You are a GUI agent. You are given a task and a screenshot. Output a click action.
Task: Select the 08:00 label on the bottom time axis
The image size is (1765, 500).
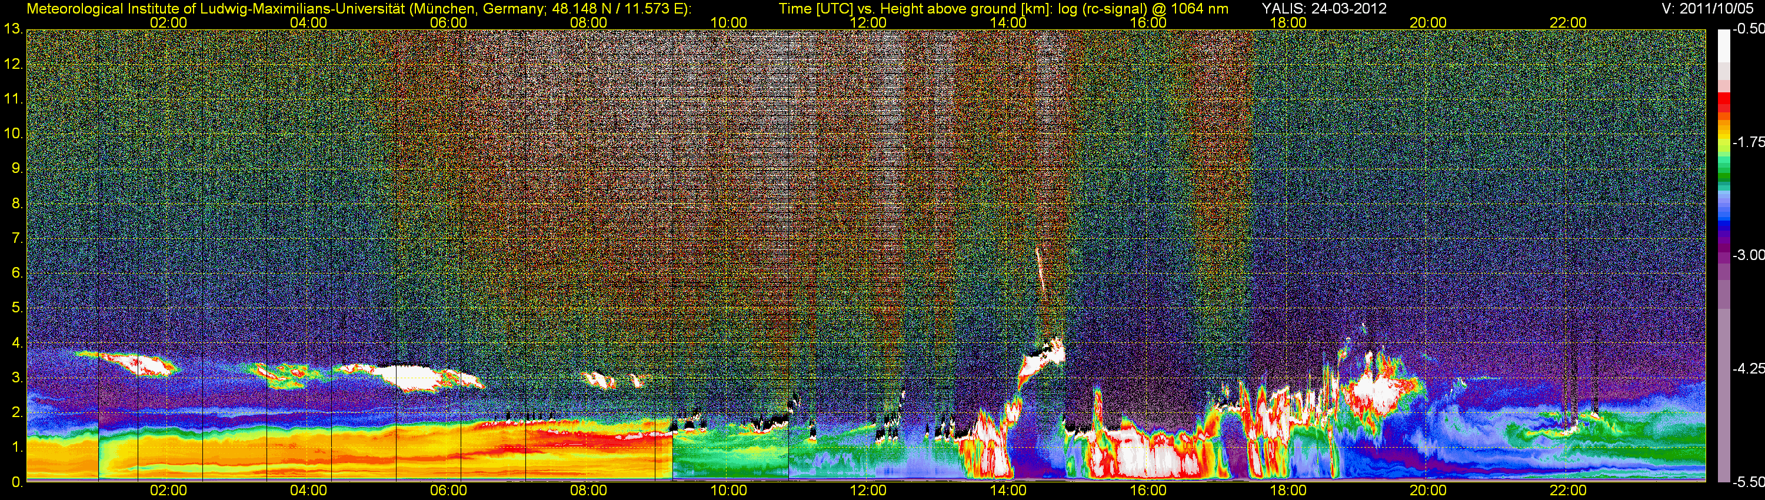click(588, 491)
